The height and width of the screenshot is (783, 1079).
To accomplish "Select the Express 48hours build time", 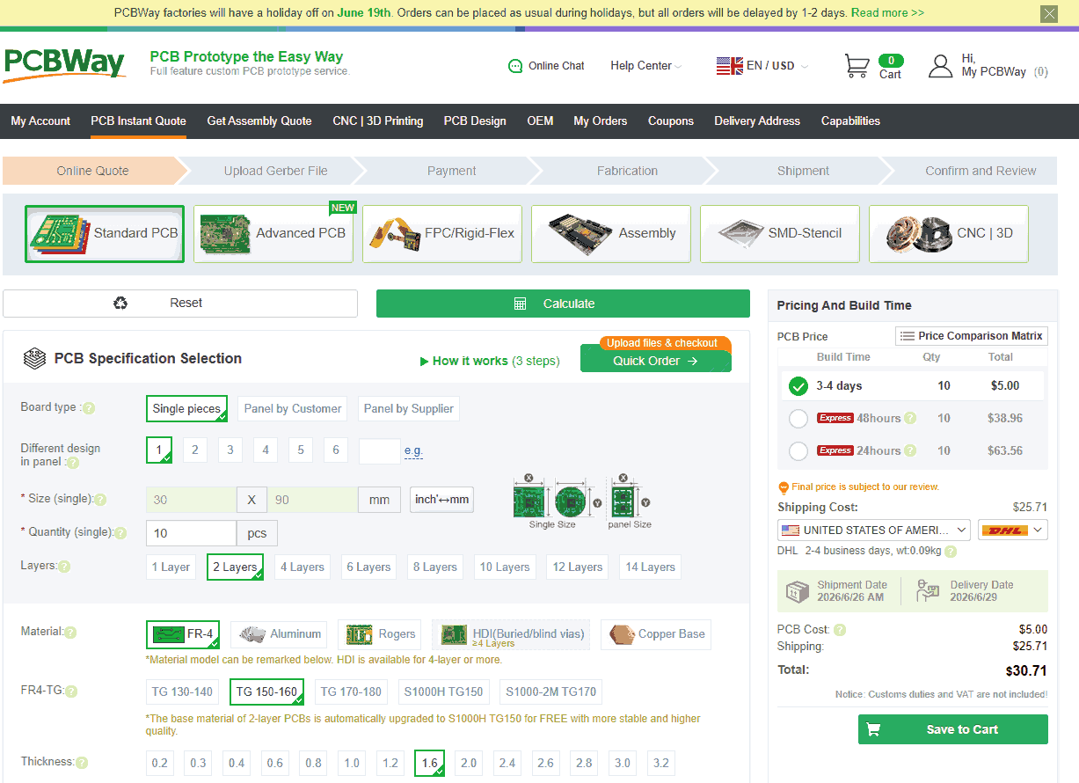I will click(x=798, y=419).
